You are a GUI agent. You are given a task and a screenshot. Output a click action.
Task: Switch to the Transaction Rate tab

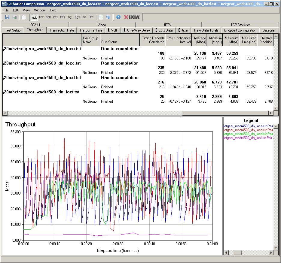click(x=62, y=30)
